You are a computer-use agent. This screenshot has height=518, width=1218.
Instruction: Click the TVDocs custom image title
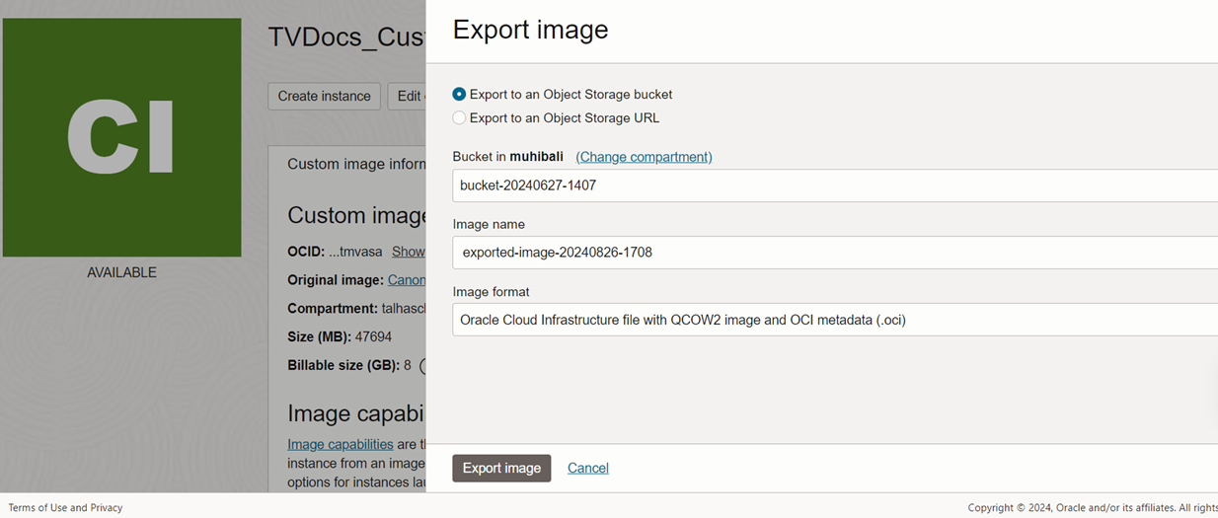[x=345, y=37]
